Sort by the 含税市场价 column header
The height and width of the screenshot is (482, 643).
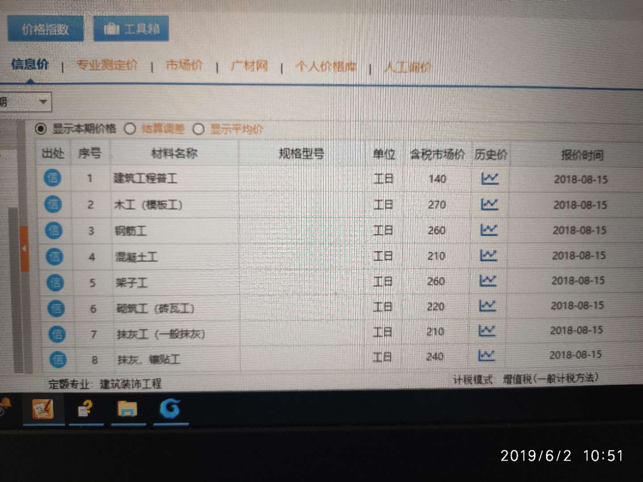[x=438, y=154]
